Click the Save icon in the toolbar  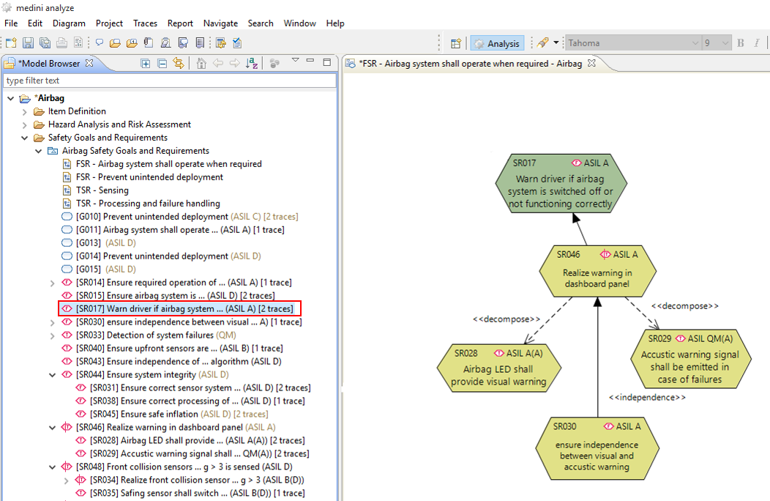point(28,43)
